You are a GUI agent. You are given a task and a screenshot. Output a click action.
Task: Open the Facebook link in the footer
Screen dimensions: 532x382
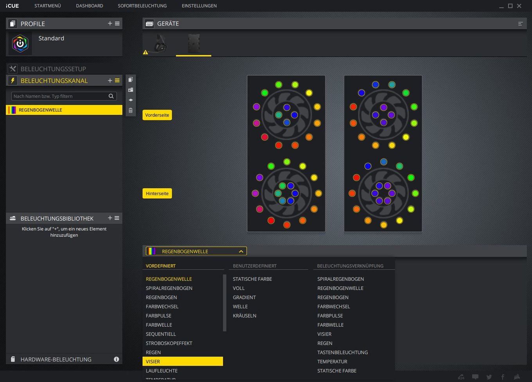[503, 377]
